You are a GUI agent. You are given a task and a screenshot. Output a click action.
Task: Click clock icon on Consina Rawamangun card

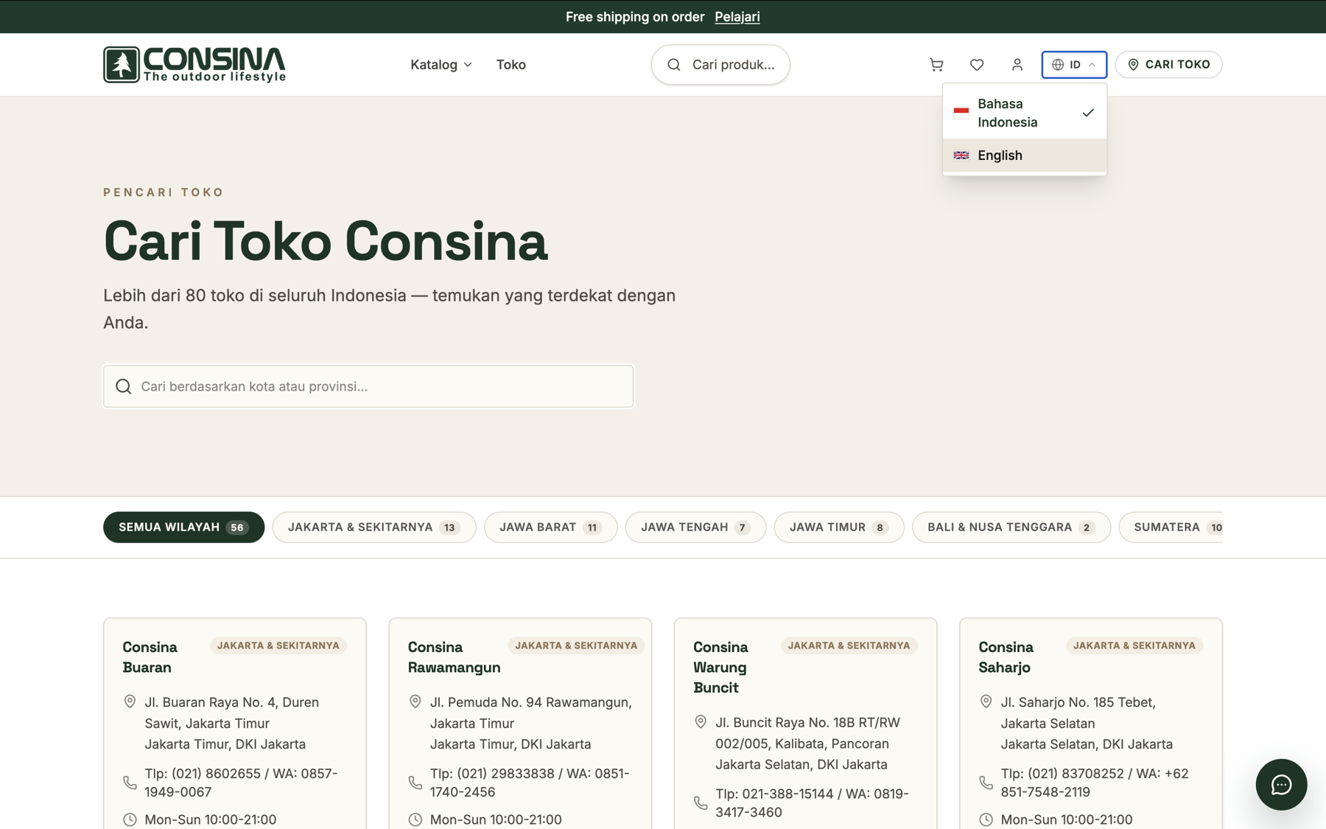coord(415,819)
